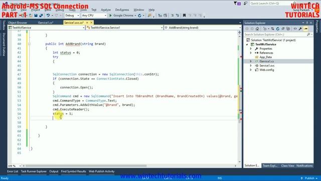Switch to the IService1.cs* tab
The image size is (321, 181).
tap(46, 23)
